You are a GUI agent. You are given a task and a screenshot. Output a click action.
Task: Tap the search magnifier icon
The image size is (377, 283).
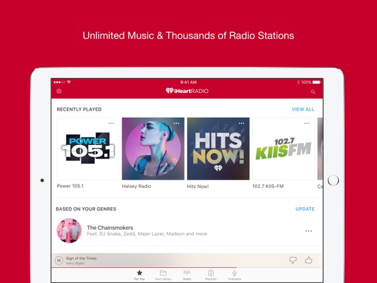click(x=313, y=92)
